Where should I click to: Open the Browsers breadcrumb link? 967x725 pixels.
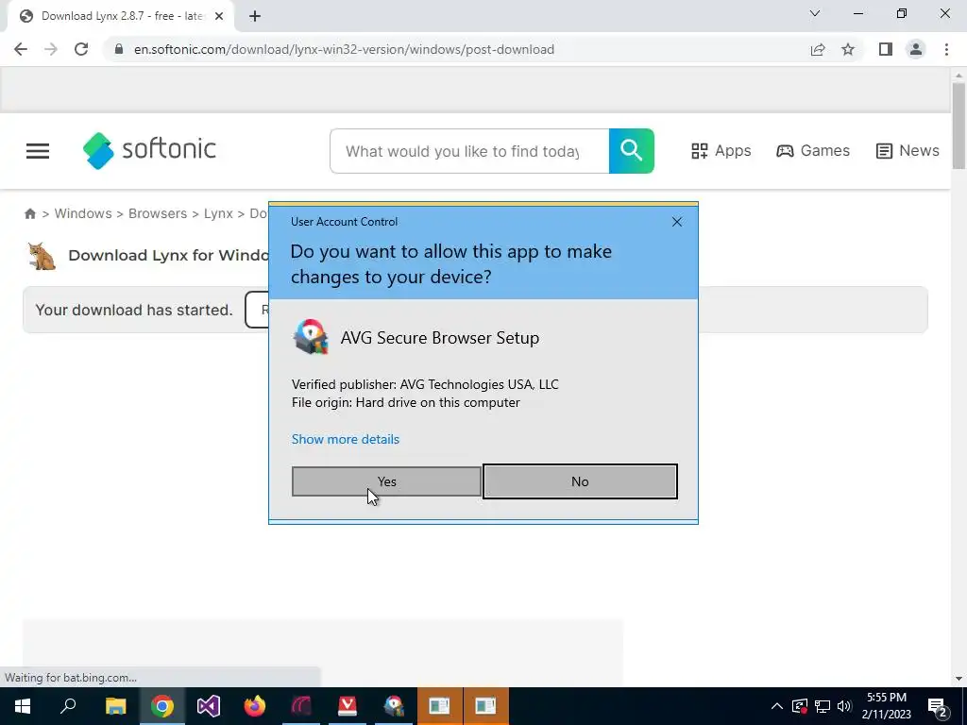pos(158,213)
